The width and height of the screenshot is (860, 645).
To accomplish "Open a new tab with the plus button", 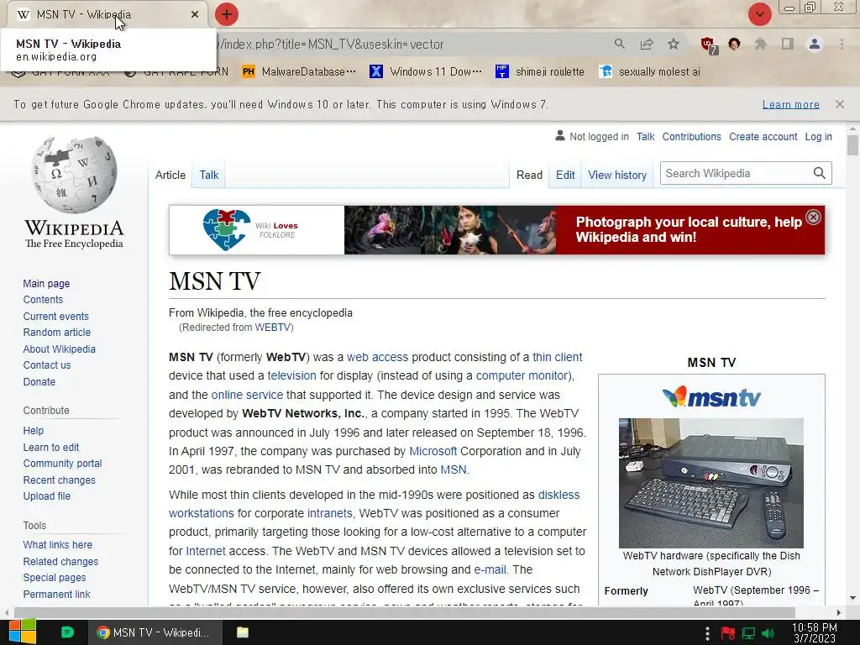I will (227, 14).
